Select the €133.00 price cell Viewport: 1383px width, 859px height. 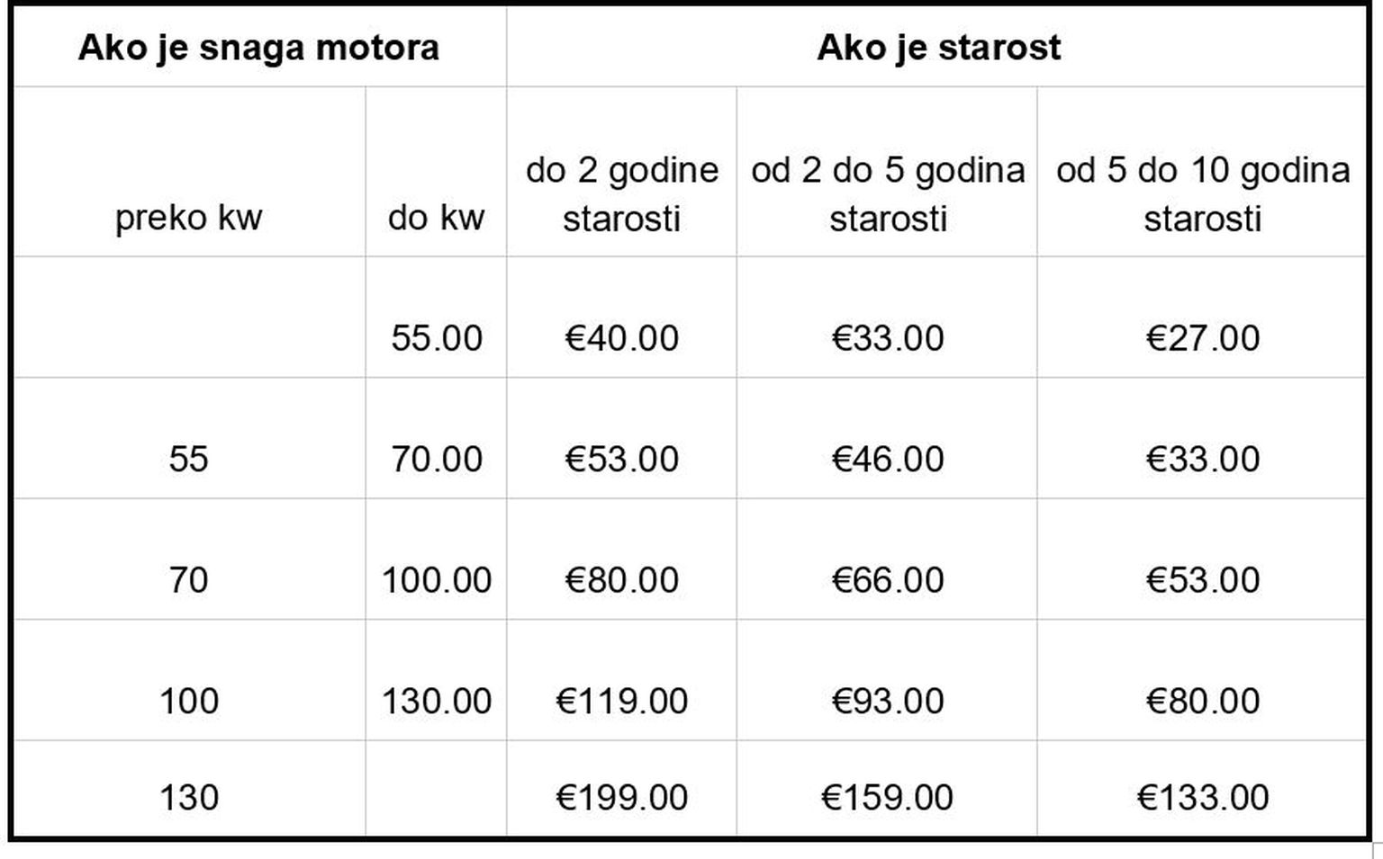point(1202,798)
